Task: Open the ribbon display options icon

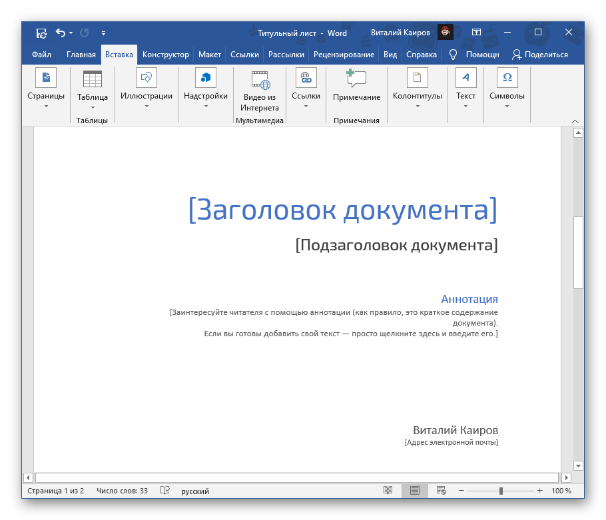Action: click(x=477, y=33)
